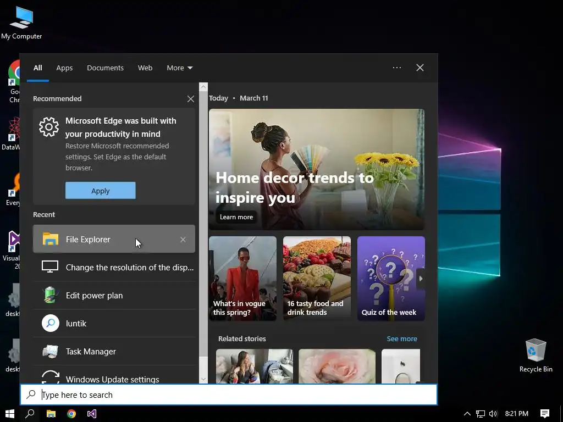Screen dimensions: 563x422
Task: Click See more related stories
Action: point(402,338)
